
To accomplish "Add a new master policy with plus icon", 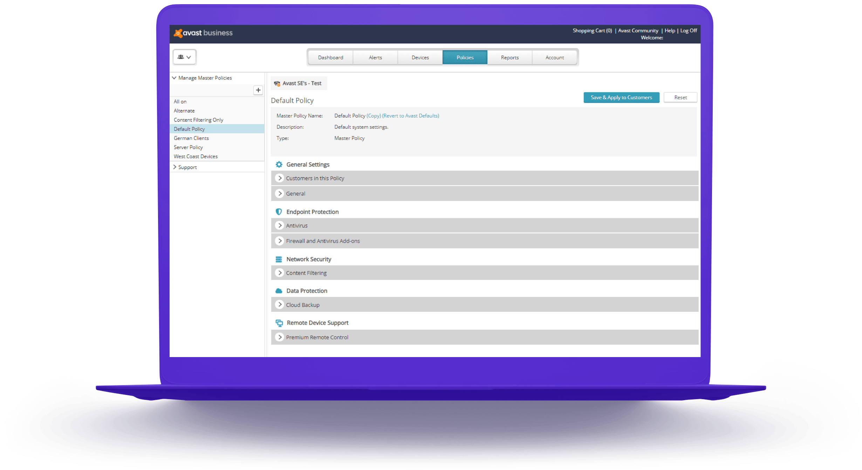I will [x=258, y=90].
